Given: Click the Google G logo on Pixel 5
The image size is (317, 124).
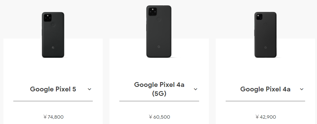Looking at the screenshot, I should click(53, 48).
